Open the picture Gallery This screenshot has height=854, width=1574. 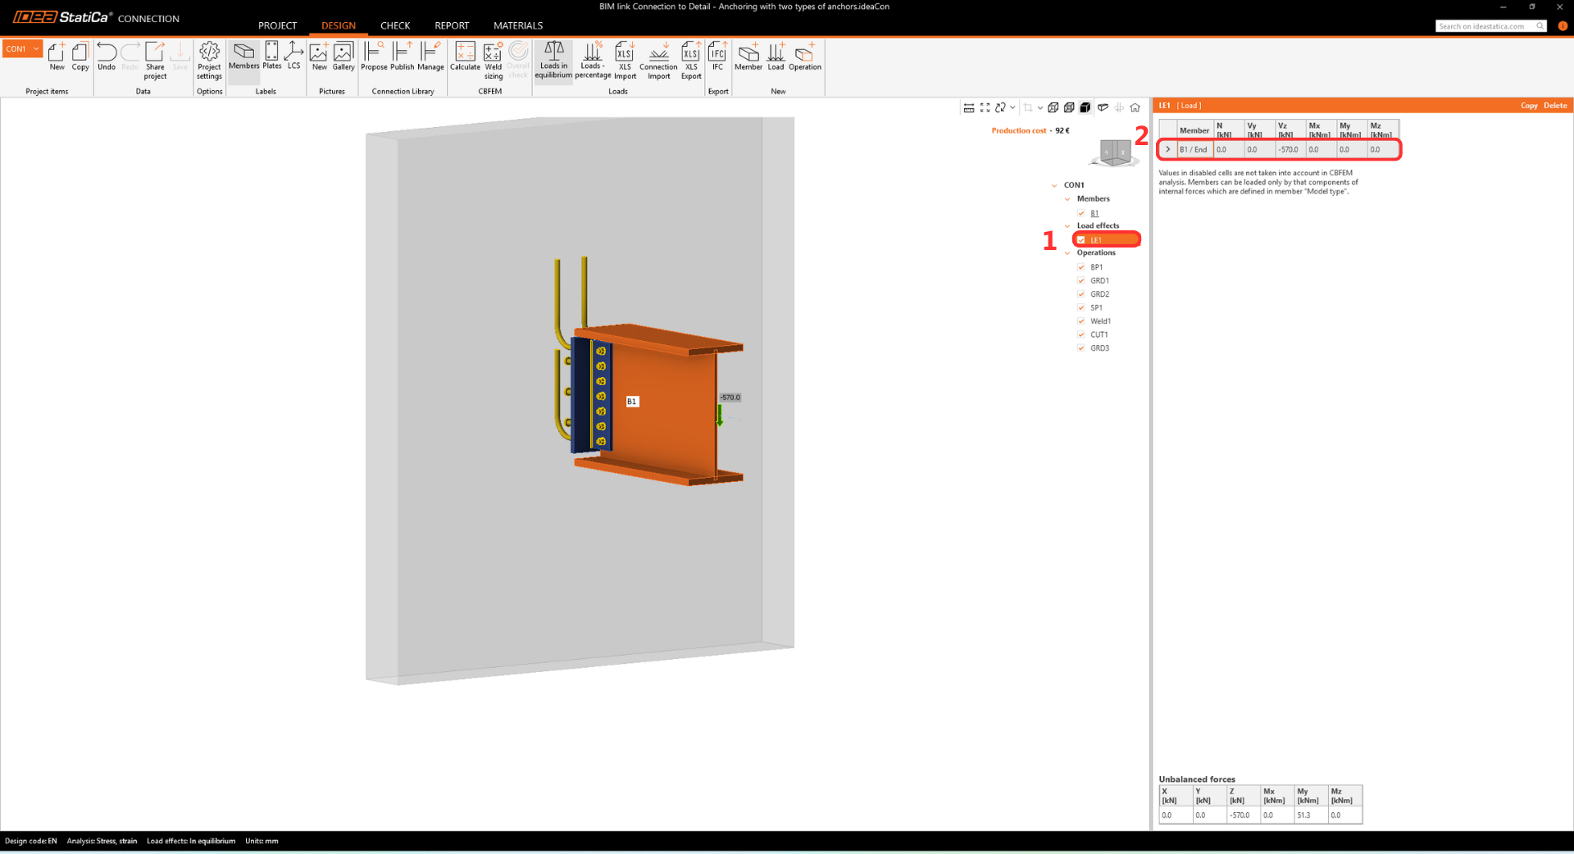pos(343,57)
